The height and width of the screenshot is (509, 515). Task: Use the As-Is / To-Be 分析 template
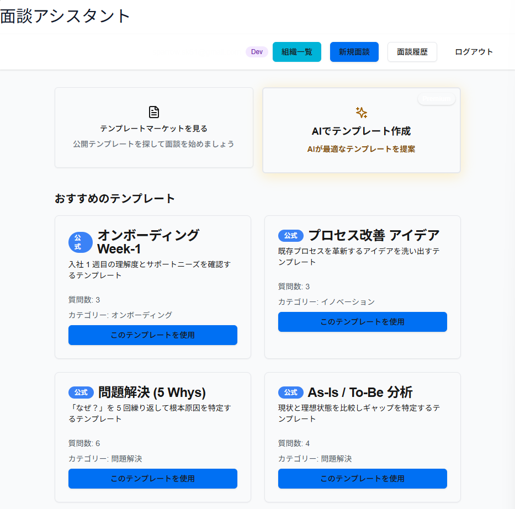pyautogui.click(x=362, y=479)
